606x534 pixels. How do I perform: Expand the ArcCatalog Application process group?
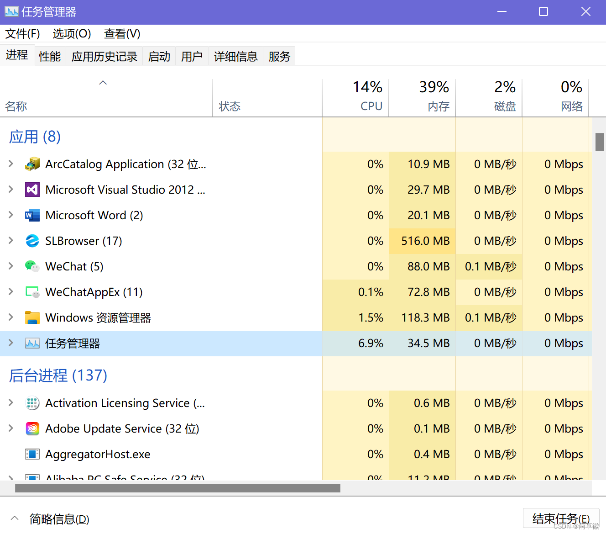[11, 164]
